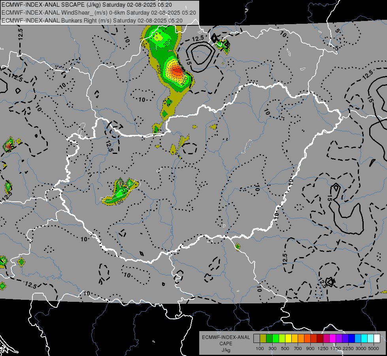Select the bright magenta legend swatch

(x=332, y=339)
